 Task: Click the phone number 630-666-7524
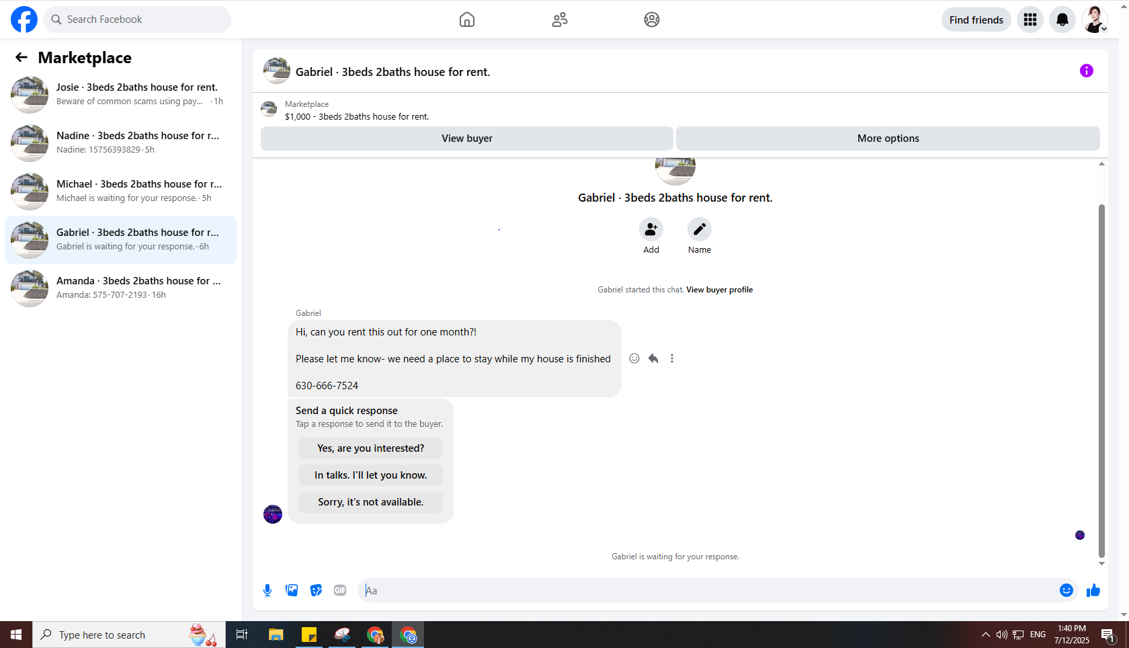click(327, 386)
